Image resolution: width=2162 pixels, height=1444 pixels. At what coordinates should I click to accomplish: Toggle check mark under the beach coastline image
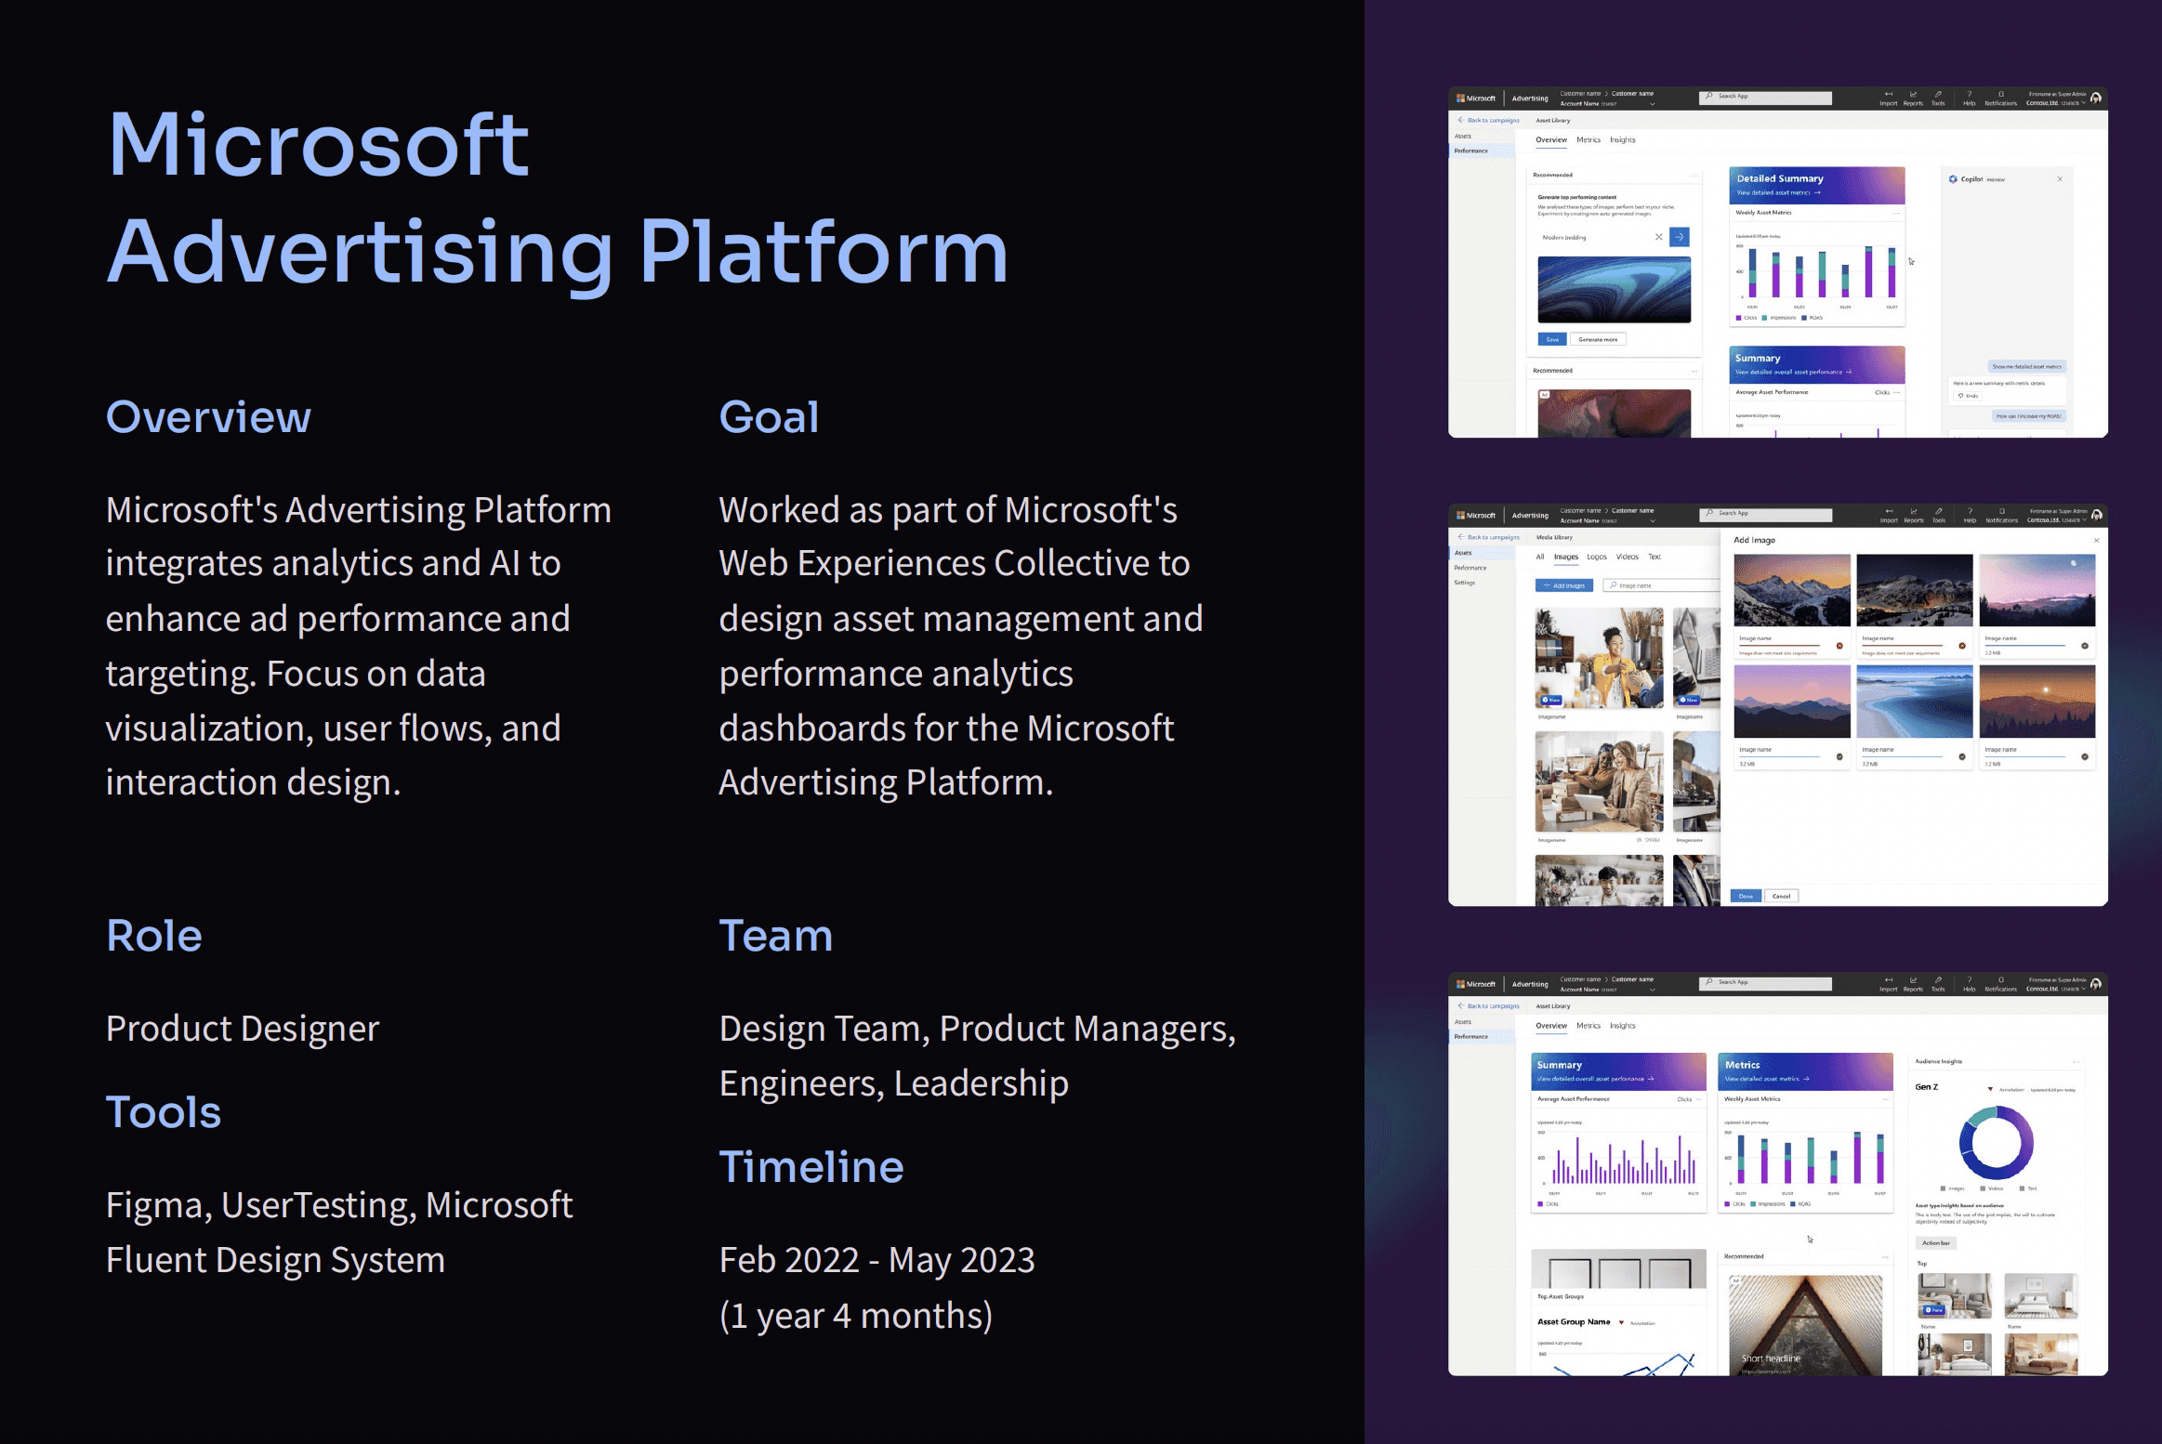tap(1961, 756)
